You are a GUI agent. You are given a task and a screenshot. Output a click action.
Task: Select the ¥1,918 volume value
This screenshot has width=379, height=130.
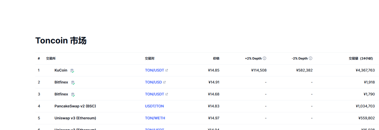[369, 82]
